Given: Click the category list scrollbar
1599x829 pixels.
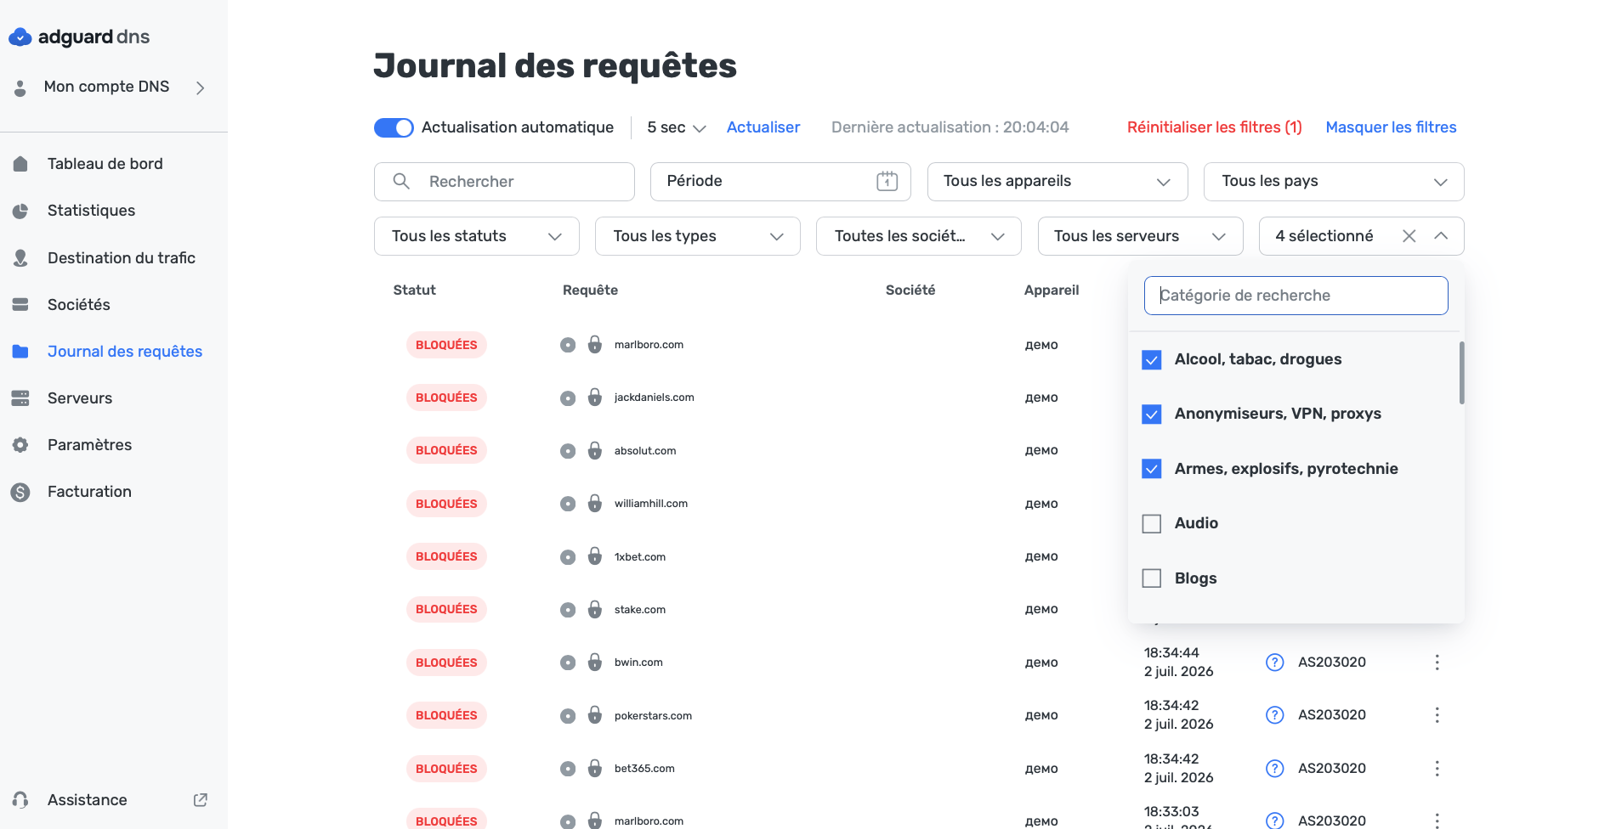Looking at the screenshot, I should (1461, 373).
